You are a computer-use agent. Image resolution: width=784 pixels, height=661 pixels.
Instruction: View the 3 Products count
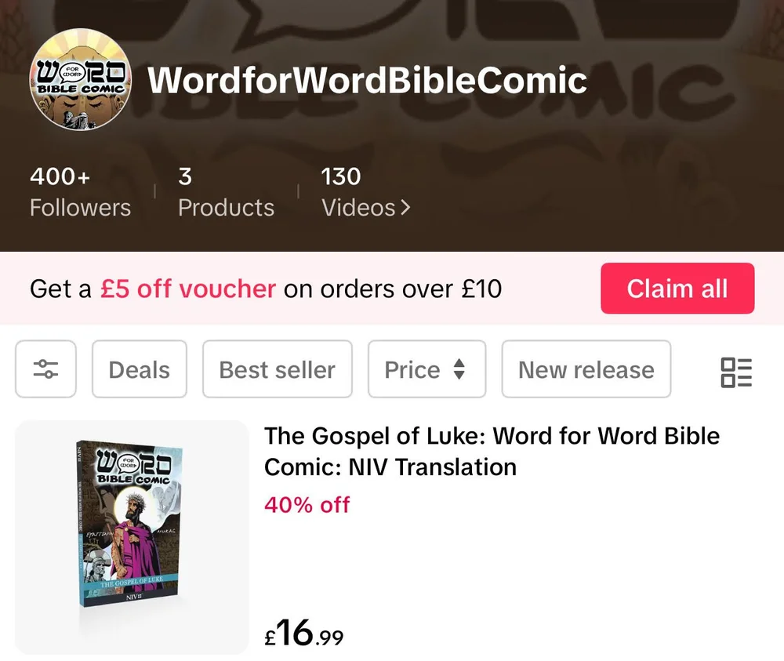(x=226, y=192)
